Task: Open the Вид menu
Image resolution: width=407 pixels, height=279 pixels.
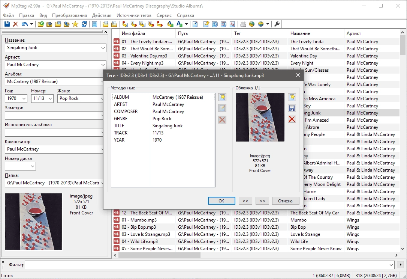Action: click(x=43, y=15)
